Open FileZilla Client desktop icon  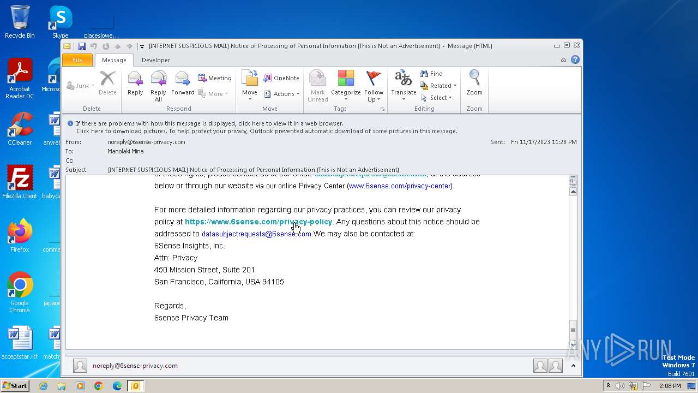20,182
